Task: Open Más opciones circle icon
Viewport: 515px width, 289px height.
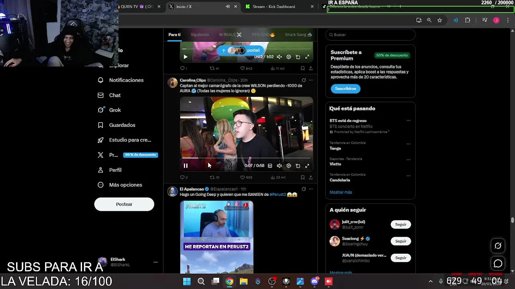Action: tap(101, 185)
